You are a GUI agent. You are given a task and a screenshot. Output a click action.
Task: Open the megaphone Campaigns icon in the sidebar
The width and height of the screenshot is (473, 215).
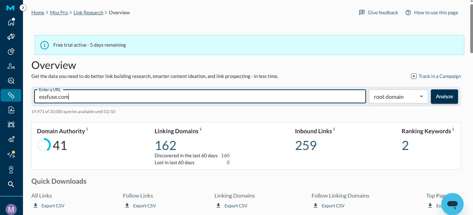11,37
